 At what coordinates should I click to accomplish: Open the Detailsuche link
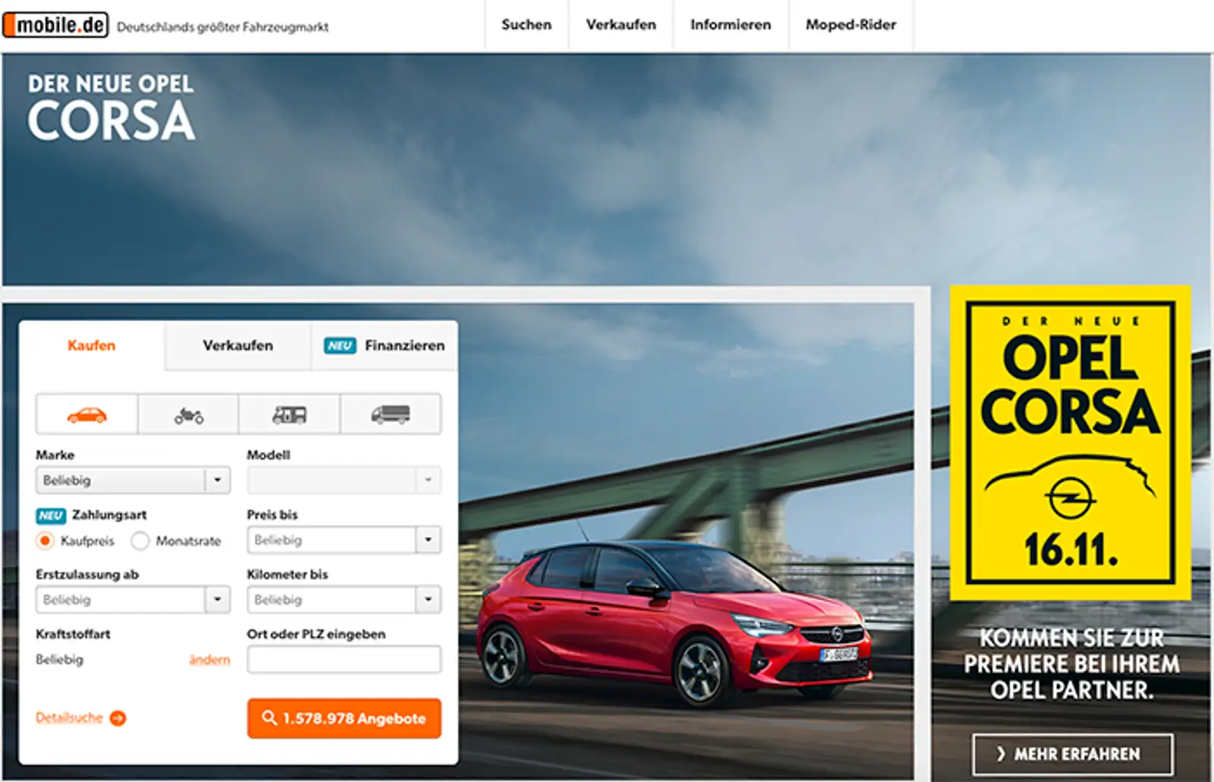(x=69, y=717)
